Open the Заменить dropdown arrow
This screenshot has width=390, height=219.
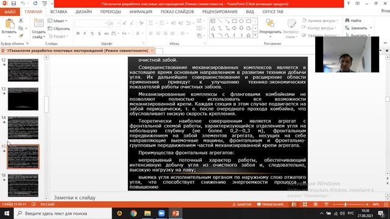coord(371,28)
